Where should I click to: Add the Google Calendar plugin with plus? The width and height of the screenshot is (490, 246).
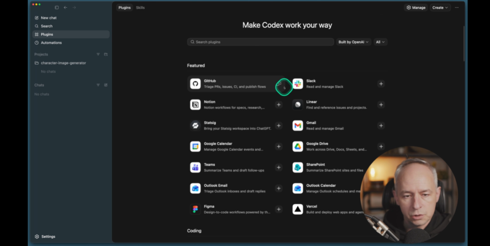[279, 147]
